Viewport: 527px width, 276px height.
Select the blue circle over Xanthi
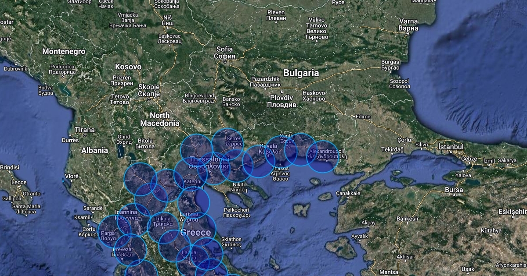300,149
